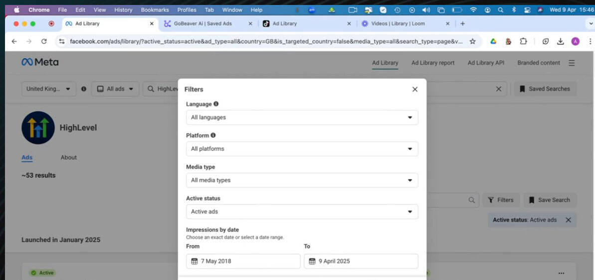The image size is (595, 280).
Task: Click the From date field 7 May 2018
Action: click(243, 261)
